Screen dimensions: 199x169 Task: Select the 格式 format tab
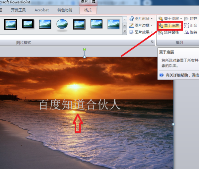tap(88, 10)
